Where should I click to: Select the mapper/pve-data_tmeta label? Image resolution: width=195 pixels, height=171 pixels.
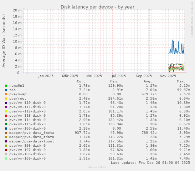[32, 133]
